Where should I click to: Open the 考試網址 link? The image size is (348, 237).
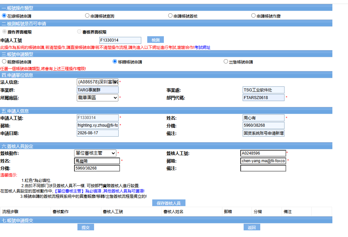coord(202,48)
